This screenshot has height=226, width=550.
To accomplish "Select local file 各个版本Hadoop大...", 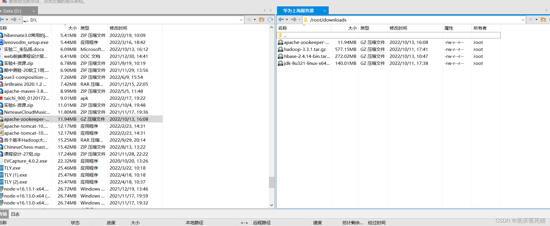I will (x=25, y=140).
